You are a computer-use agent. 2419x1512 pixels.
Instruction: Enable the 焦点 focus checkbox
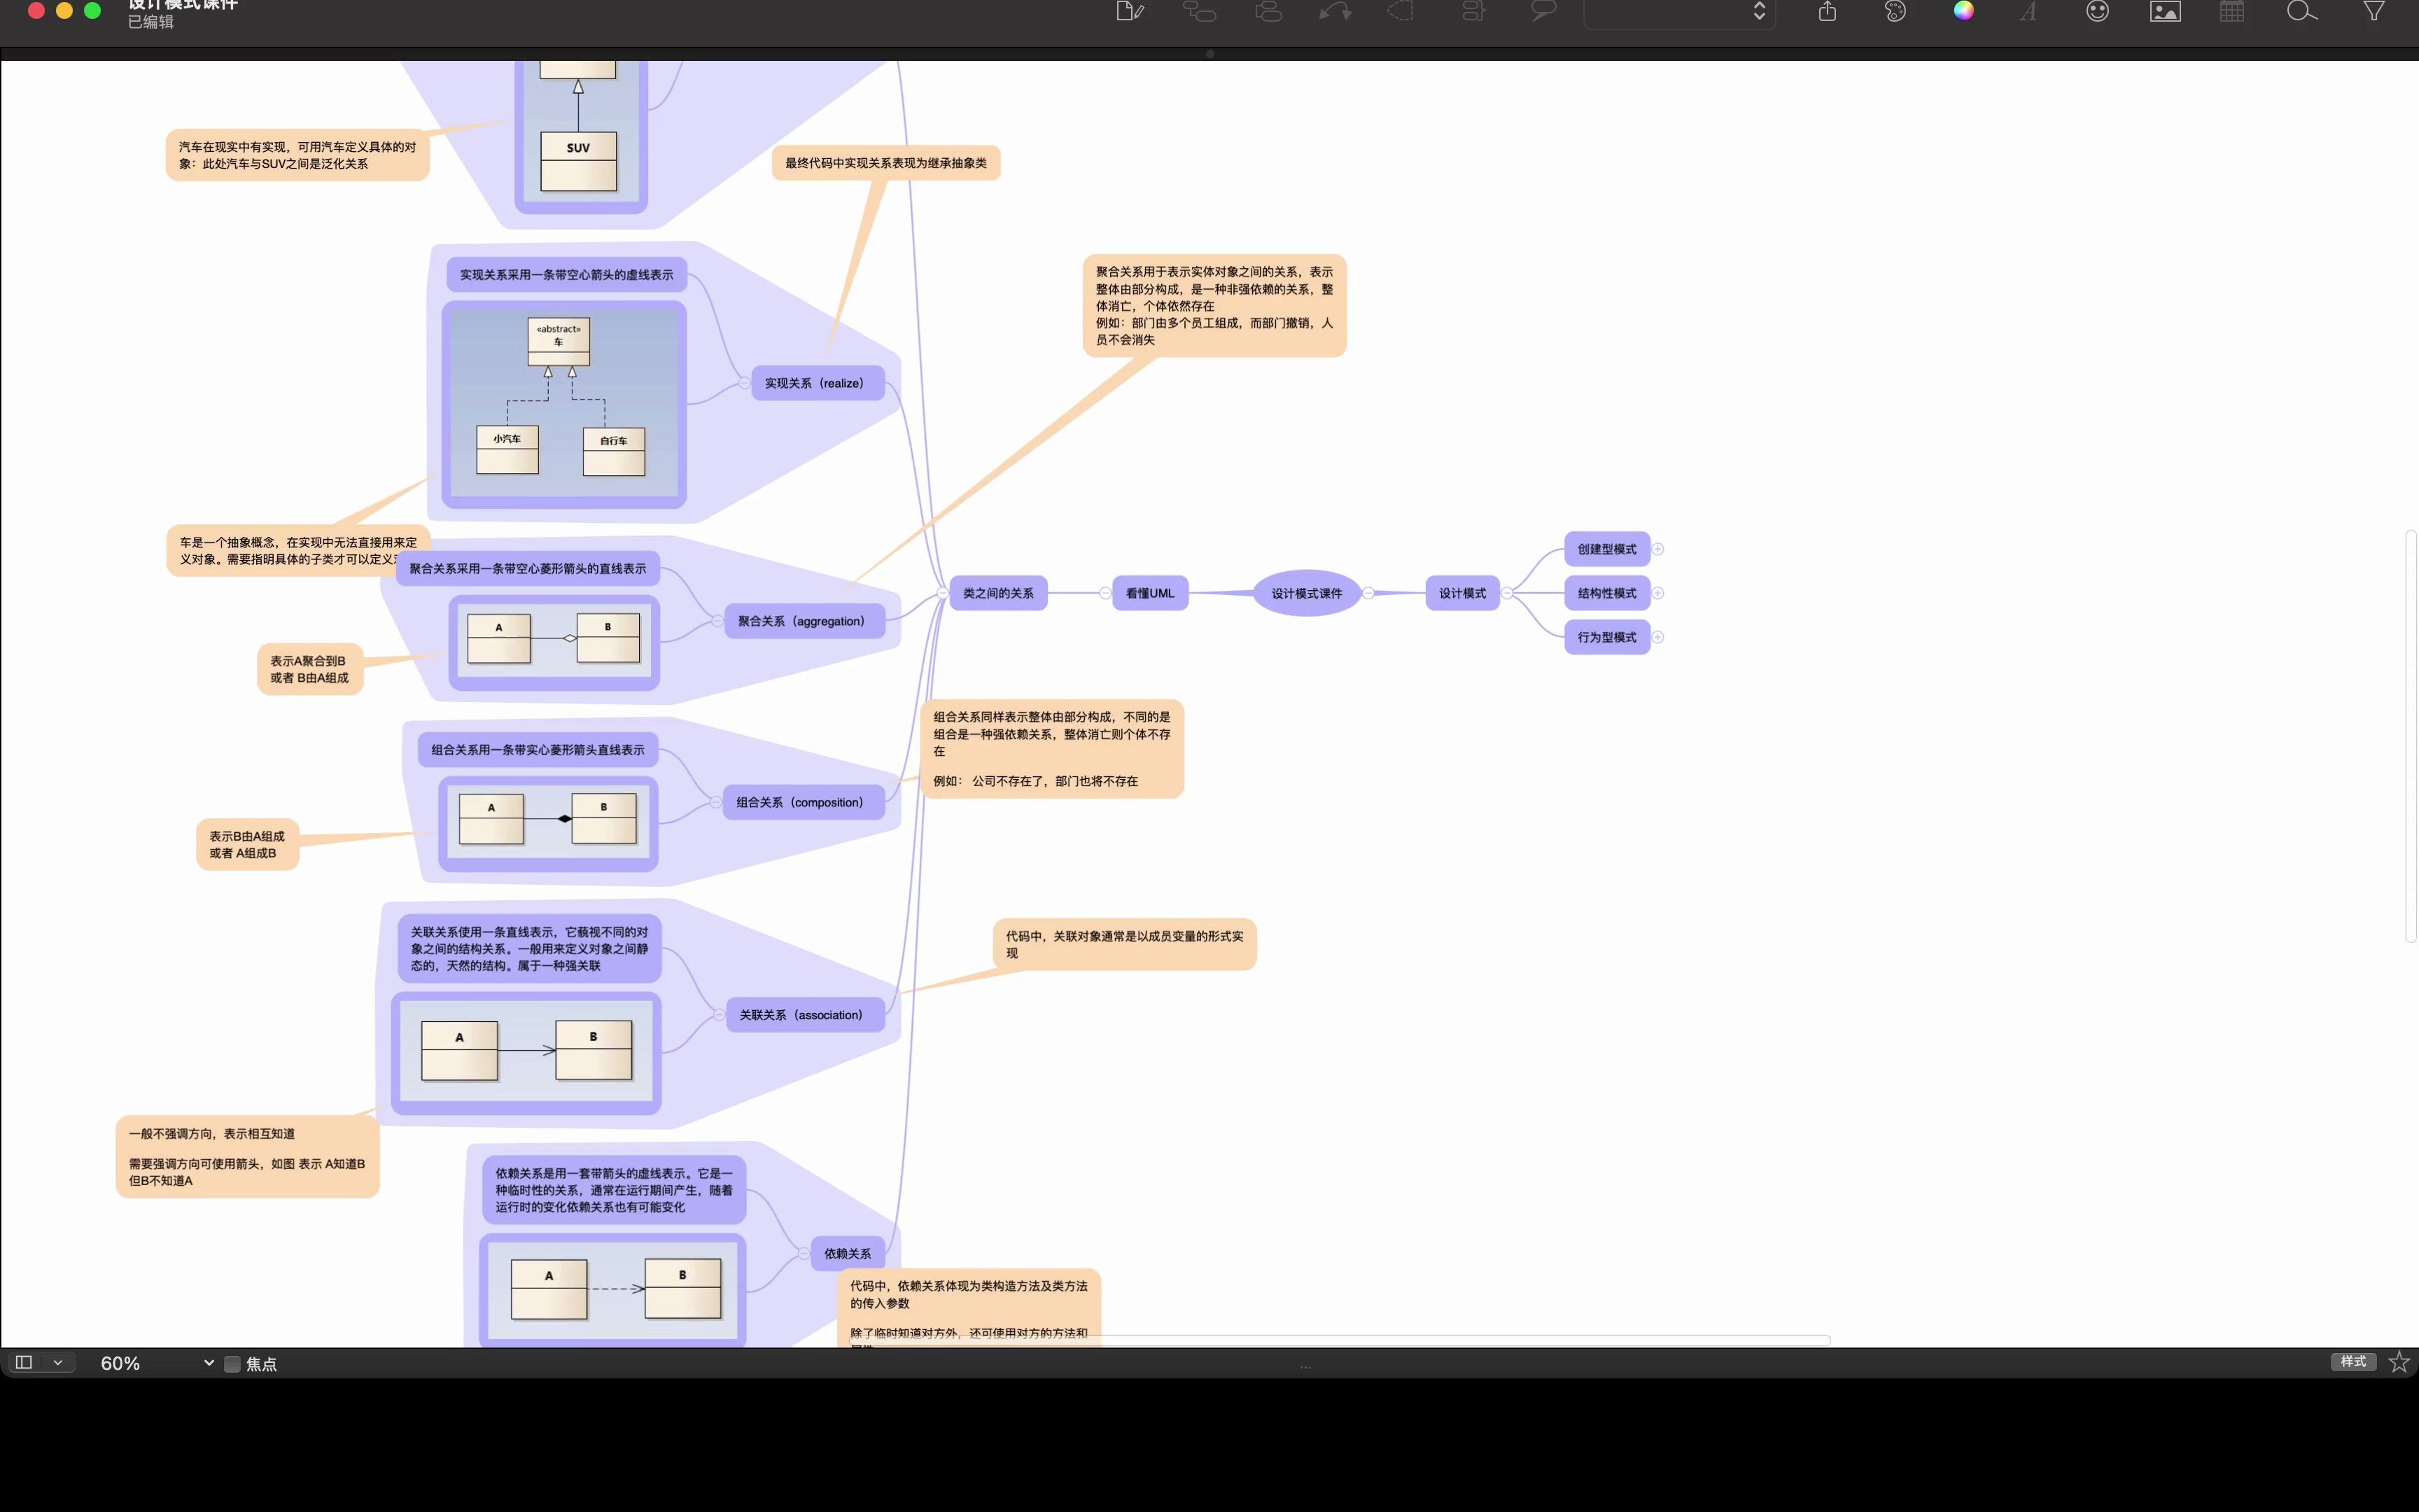coord(233,1364)
